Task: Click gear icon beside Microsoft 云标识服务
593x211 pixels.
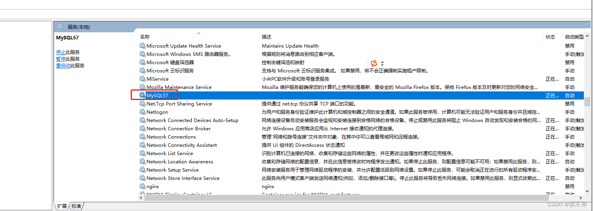Action: [143, 70]
